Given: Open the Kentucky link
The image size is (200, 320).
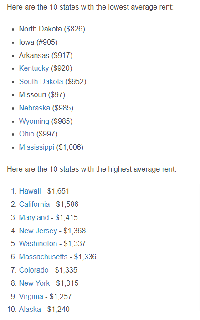Looking at the screenshot, I should (34, 68).
